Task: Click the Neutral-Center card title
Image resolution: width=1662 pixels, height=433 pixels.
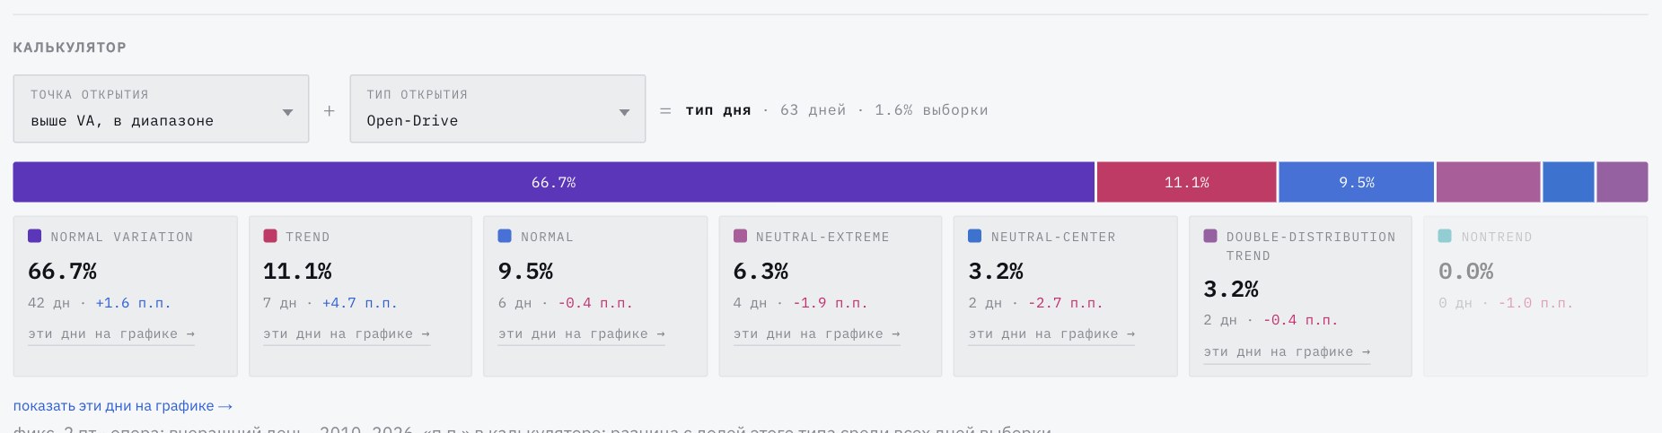Action: point(1053,237)
